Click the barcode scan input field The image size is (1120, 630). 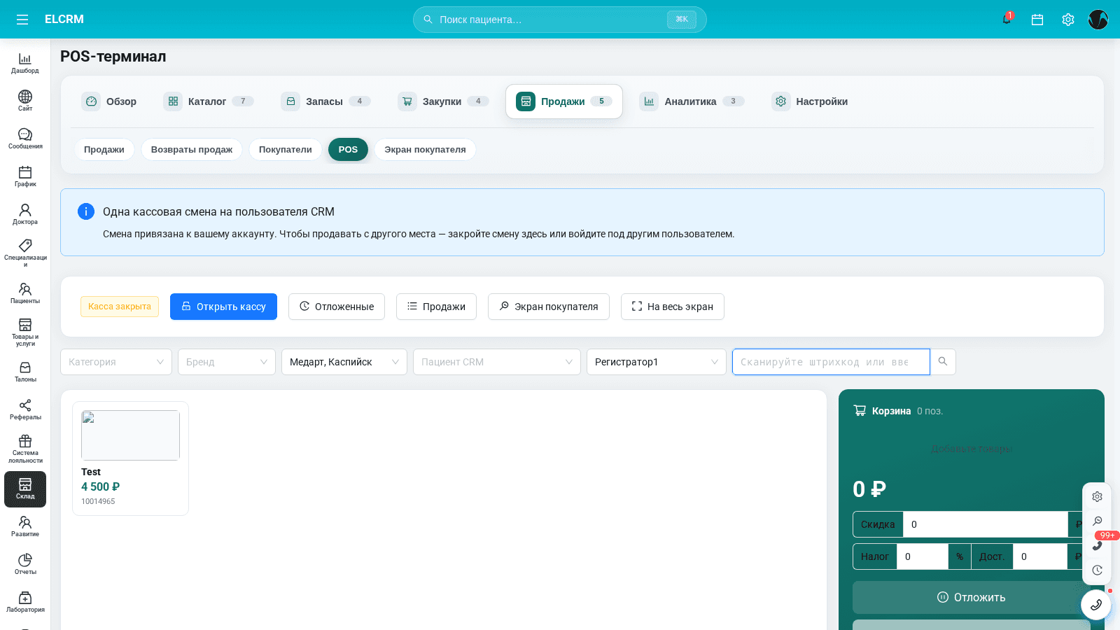tap(831, 362)
